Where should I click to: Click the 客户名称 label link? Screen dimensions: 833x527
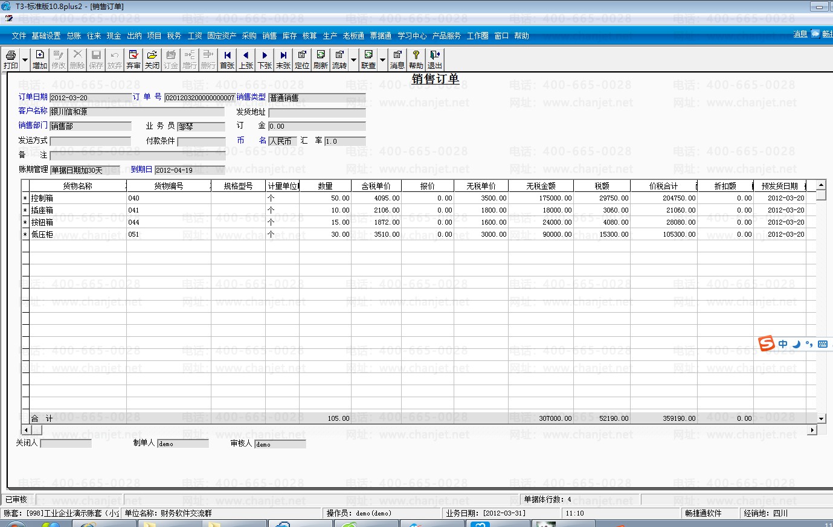[33, 111]
